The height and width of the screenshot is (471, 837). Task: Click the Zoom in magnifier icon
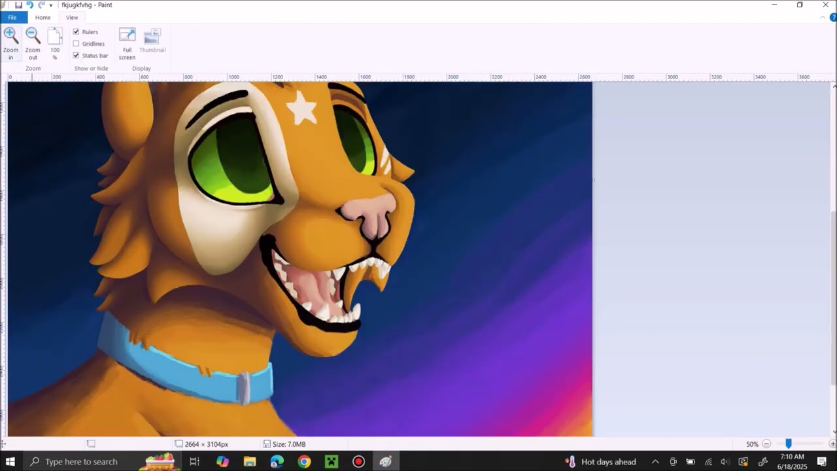click(10, 36)
